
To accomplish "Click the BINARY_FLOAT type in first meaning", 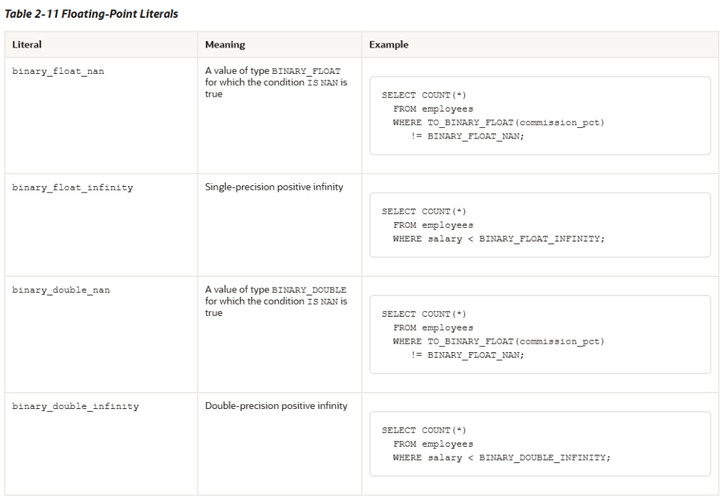I will tap(306, 72).
